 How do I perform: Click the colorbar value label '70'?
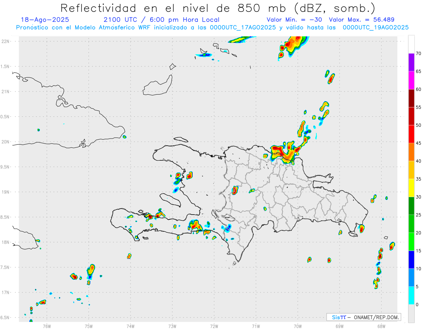point(419,54)
